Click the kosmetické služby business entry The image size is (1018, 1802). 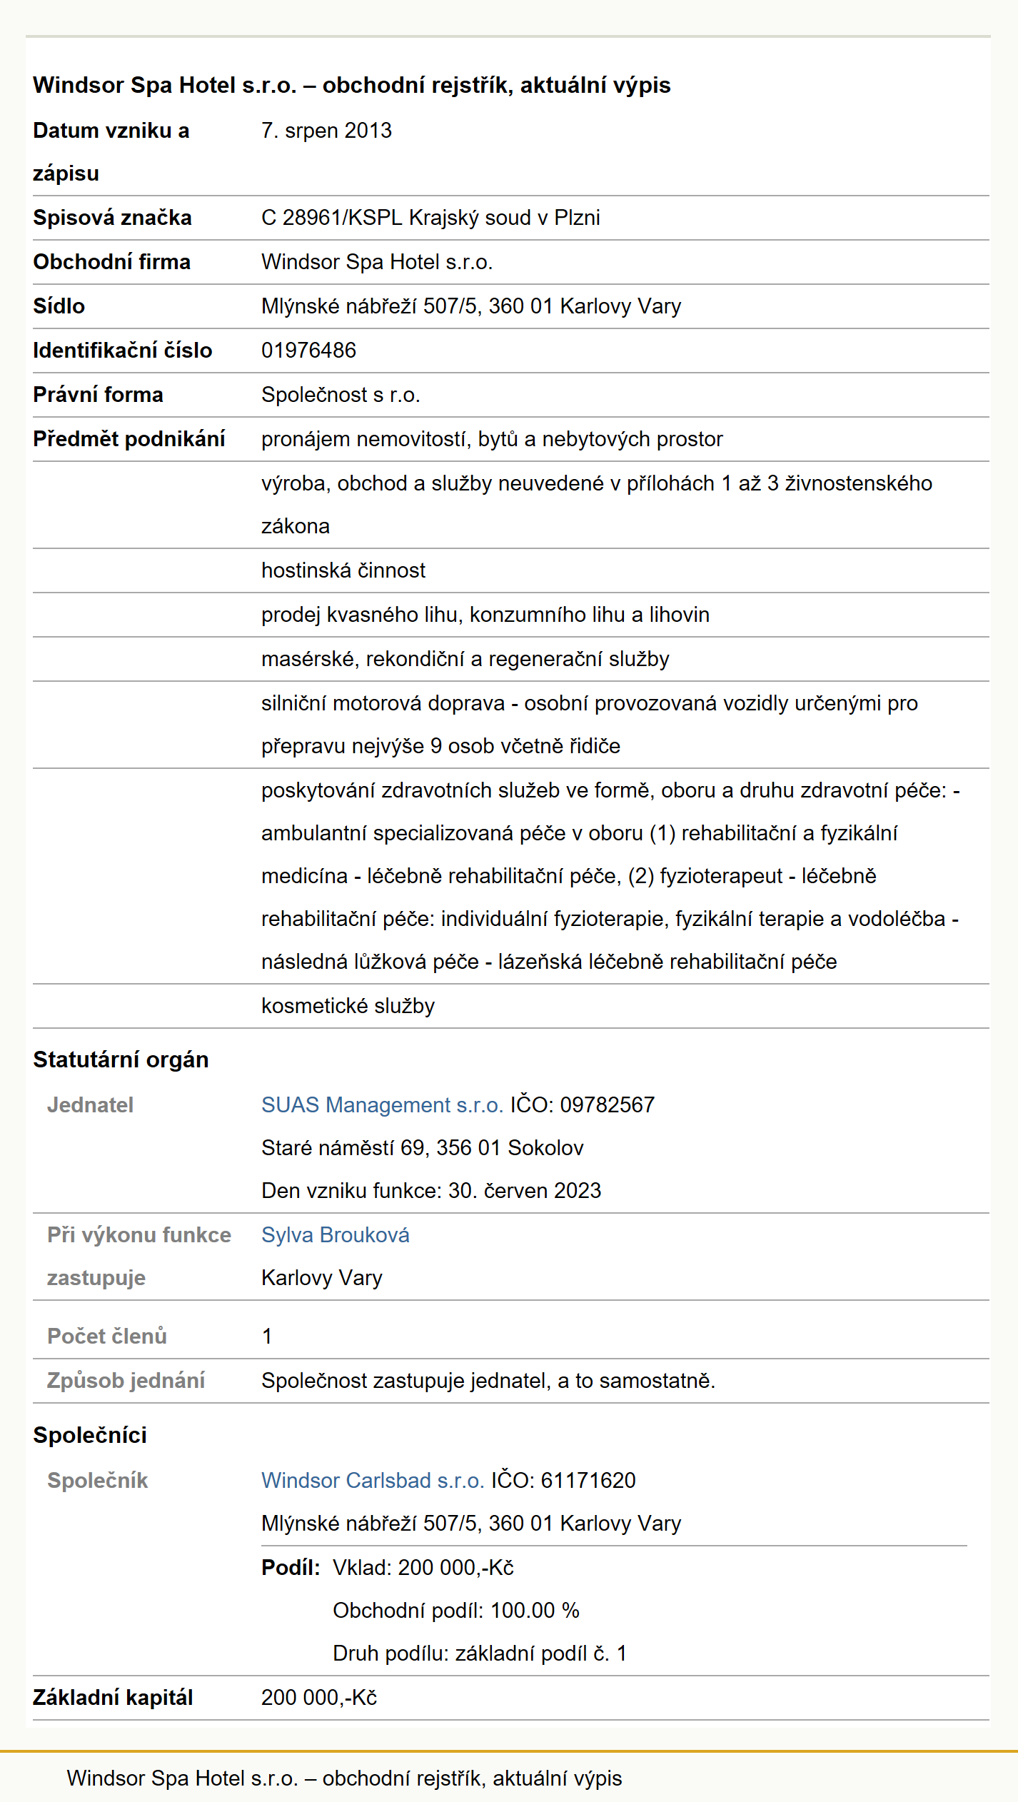pos(348,1005)
